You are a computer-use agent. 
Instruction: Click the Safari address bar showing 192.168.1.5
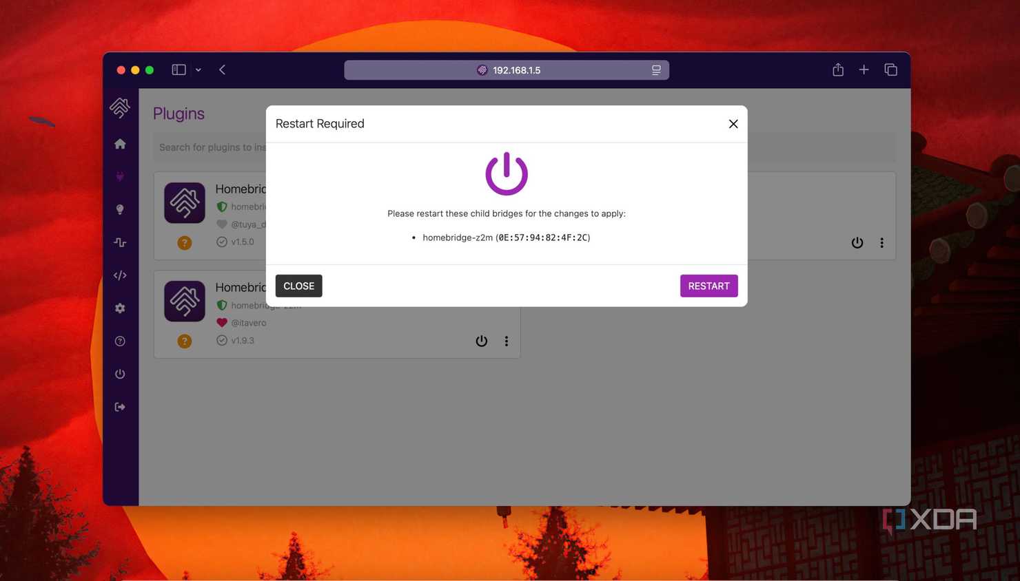pos(507,70)
